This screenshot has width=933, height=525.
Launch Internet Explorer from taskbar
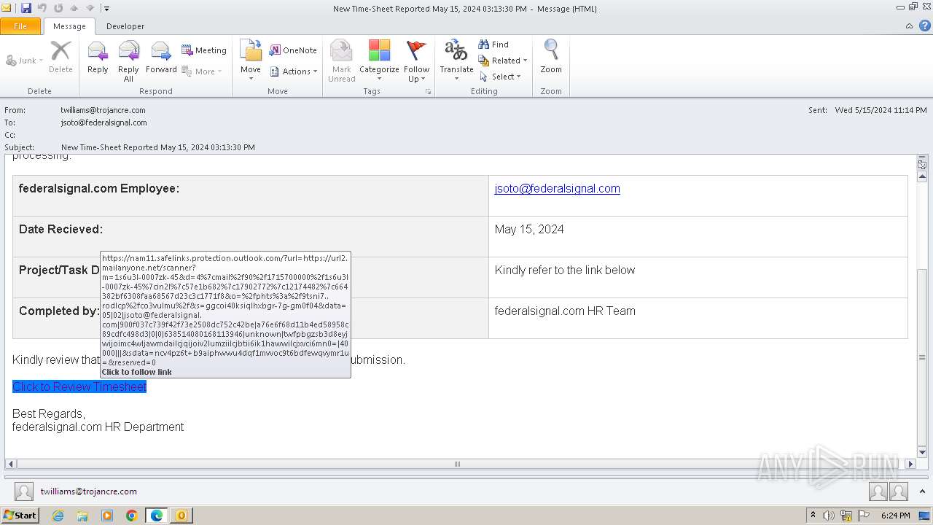pyautogui.click(x=58, y=516)
